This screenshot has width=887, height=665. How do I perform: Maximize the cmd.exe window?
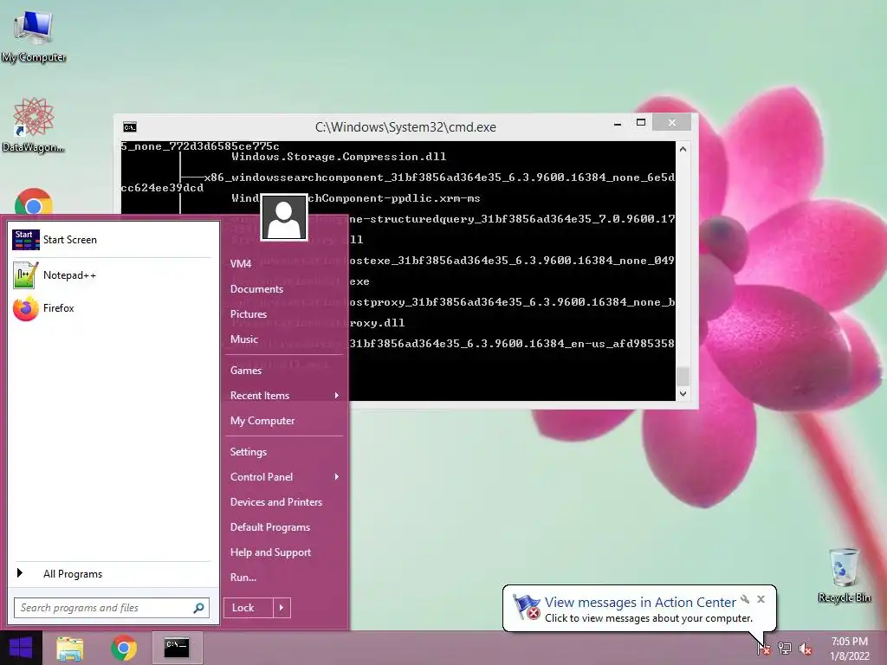pyautogui.click(x=641, y=123)
